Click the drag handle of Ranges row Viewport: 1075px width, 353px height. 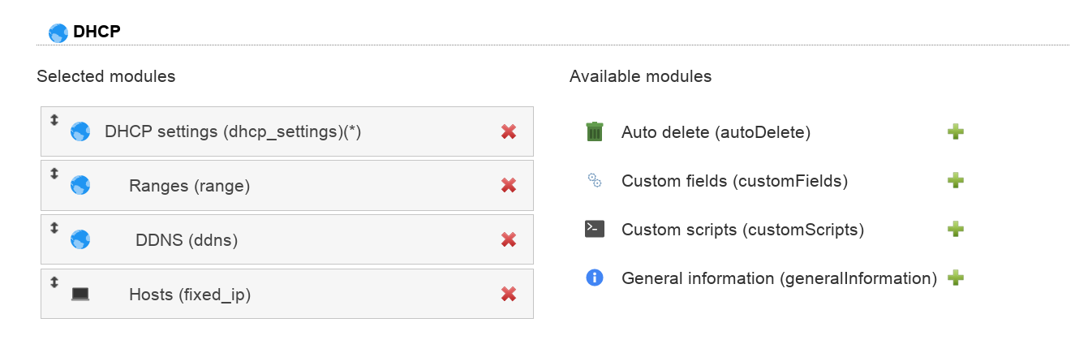point(54,174)
